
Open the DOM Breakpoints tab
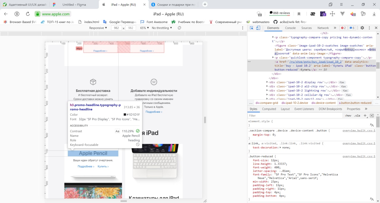pyautogui.click(x=330, y=109)
